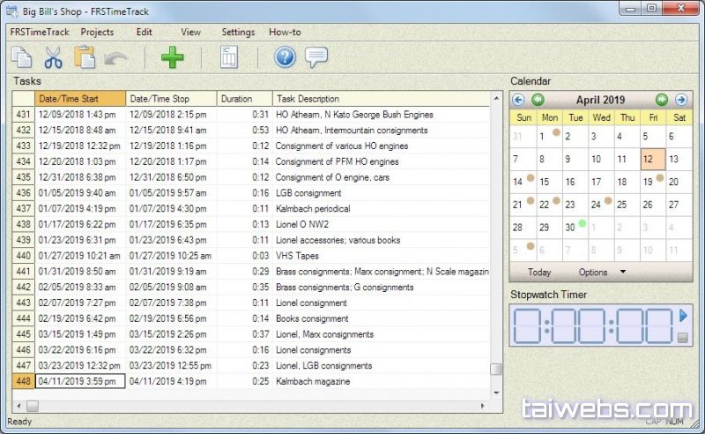Start the stopwatch timer play arrow
Image resolution: width=705 pixels, height=434 pixels.
coord(683,315)
